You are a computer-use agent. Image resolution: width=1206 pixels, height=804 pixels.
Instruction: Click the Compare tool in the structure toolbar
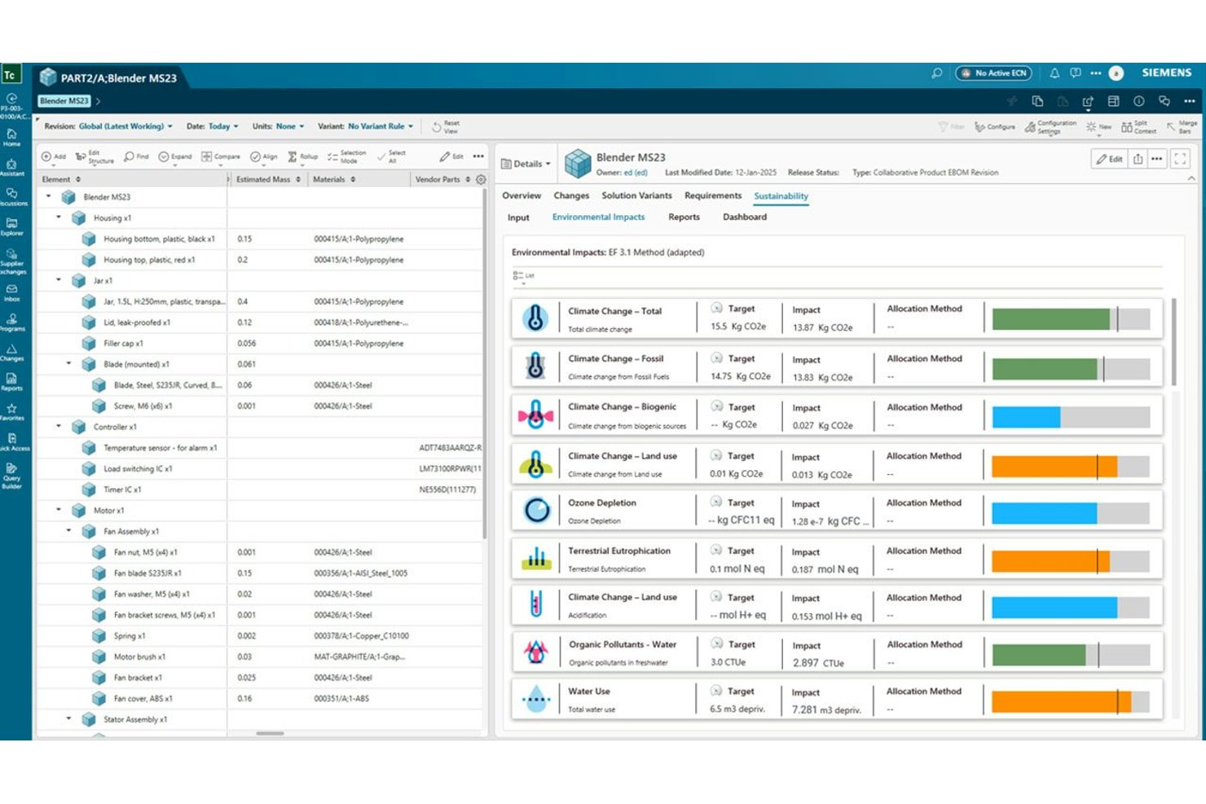pyautogui.click(x=221, y=156)
